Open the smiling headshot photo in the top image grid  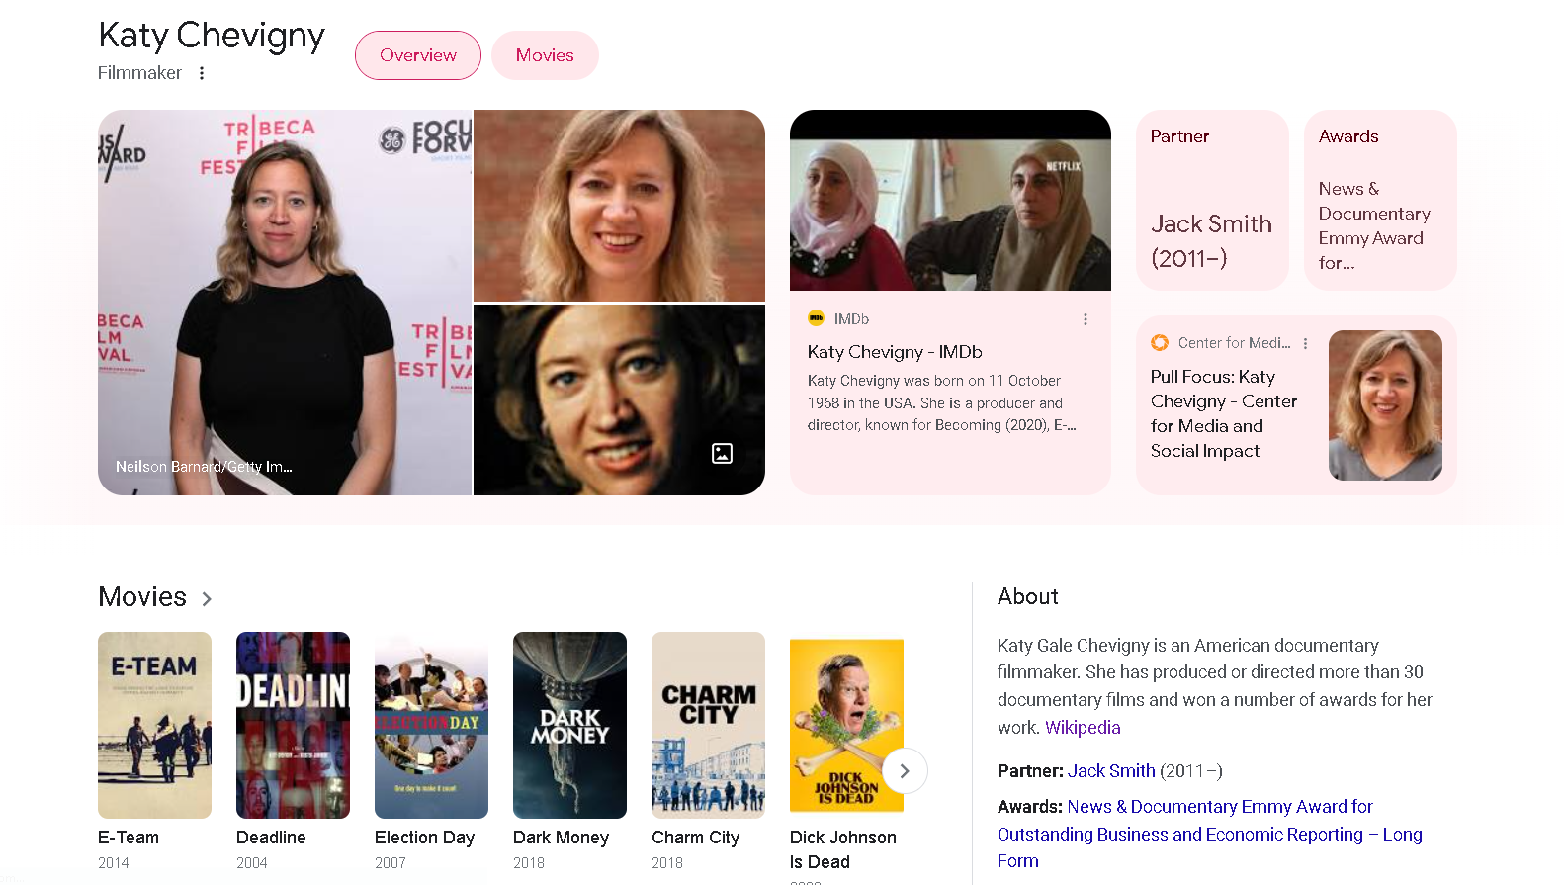[619, 206]
